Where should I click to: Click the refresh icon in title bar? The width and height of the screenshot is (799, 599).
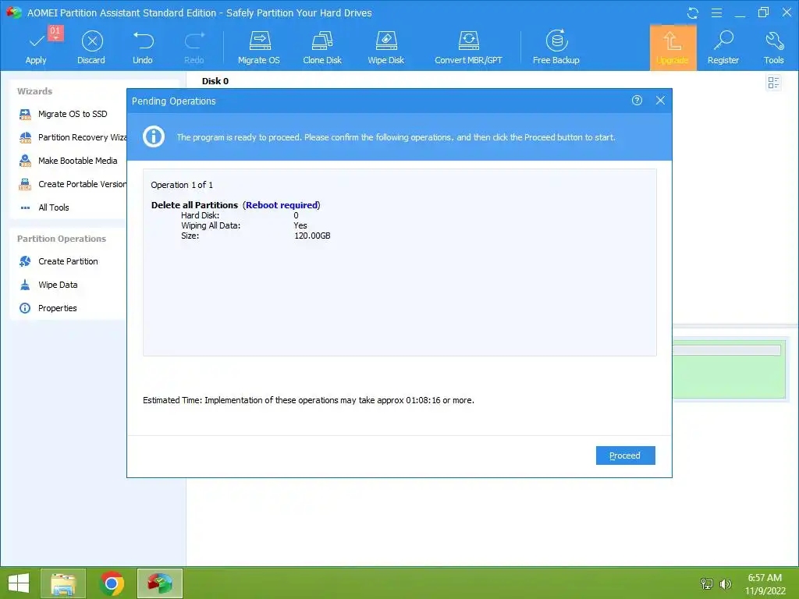[693, 13]
